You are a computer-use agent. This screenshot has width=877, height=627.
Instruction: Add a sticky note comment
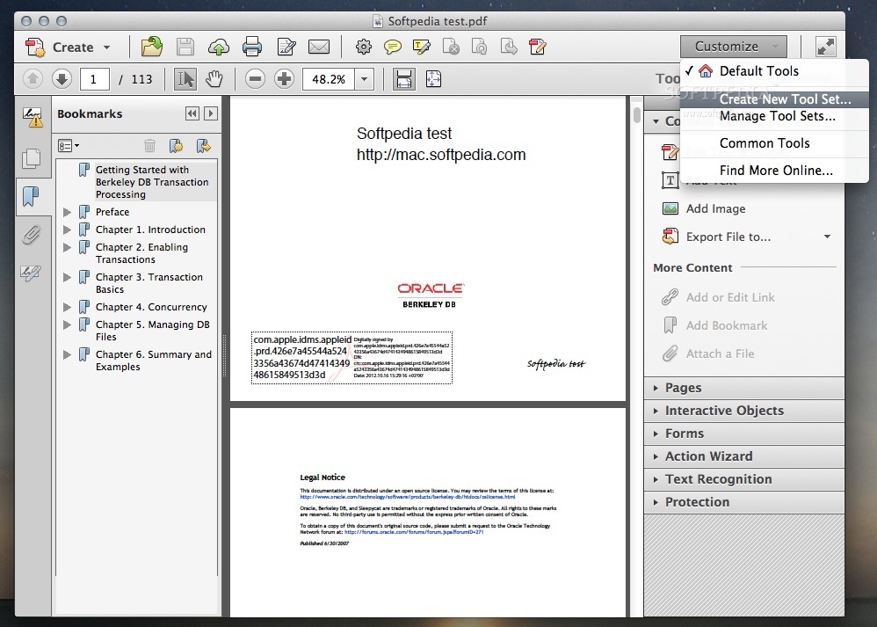[393, 47]
